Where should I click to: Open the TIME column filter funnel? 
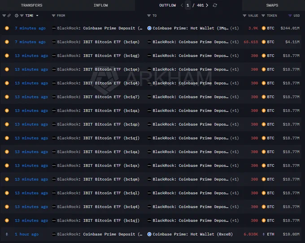click(22, 16)
